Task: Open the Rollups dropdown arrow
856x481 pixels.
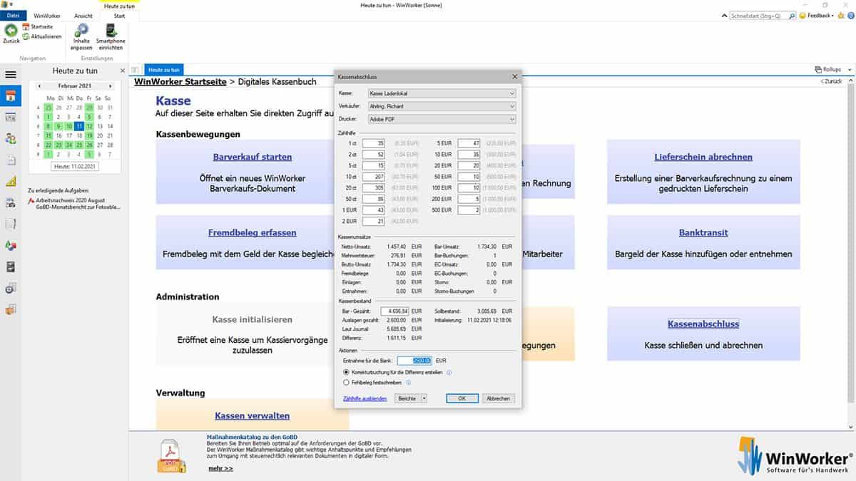Action: click(848, 69)
